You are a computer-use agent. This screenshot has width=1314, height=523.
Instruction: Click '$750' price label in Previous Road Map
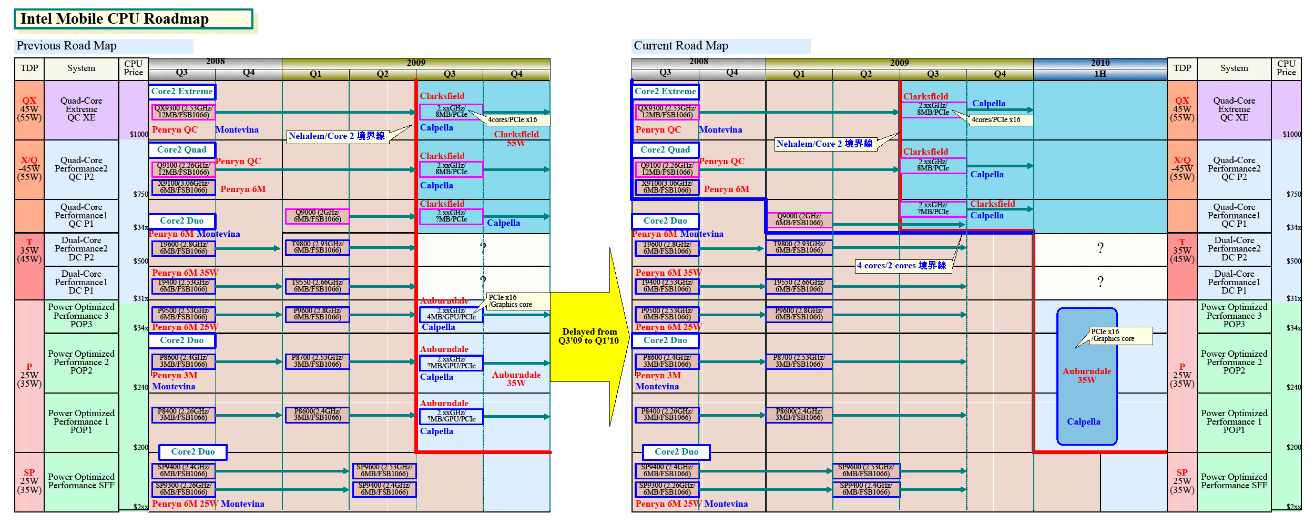point(140,195)
